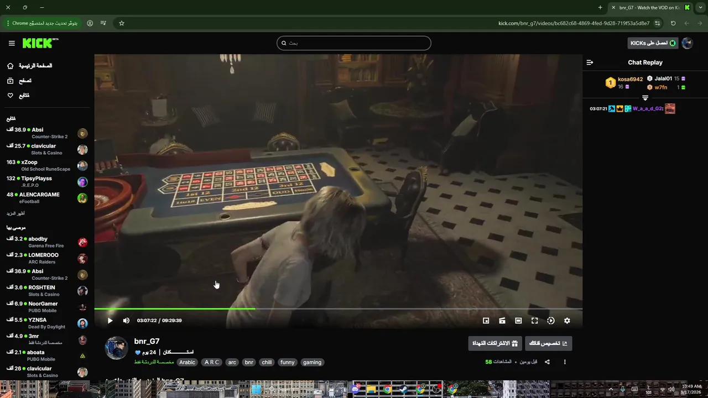This screenshot has height=398, width=708.
Task: Open ALENCARGAME eFootball channel
Action: 47,198
